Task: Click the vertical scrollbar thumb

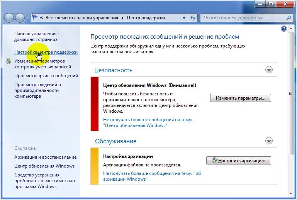Action: (290, 93)
